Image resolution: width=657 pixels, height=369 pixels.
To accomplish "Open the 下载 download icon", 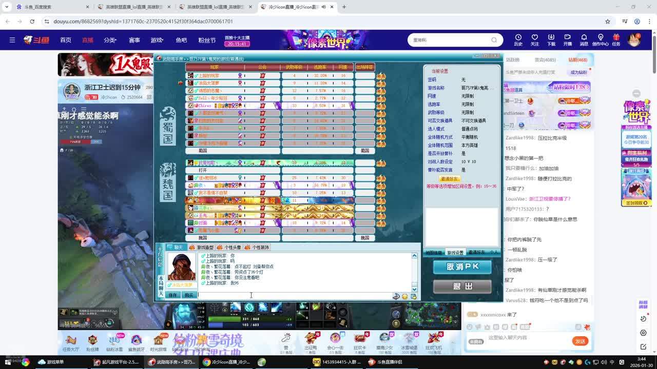I will 551,39.
